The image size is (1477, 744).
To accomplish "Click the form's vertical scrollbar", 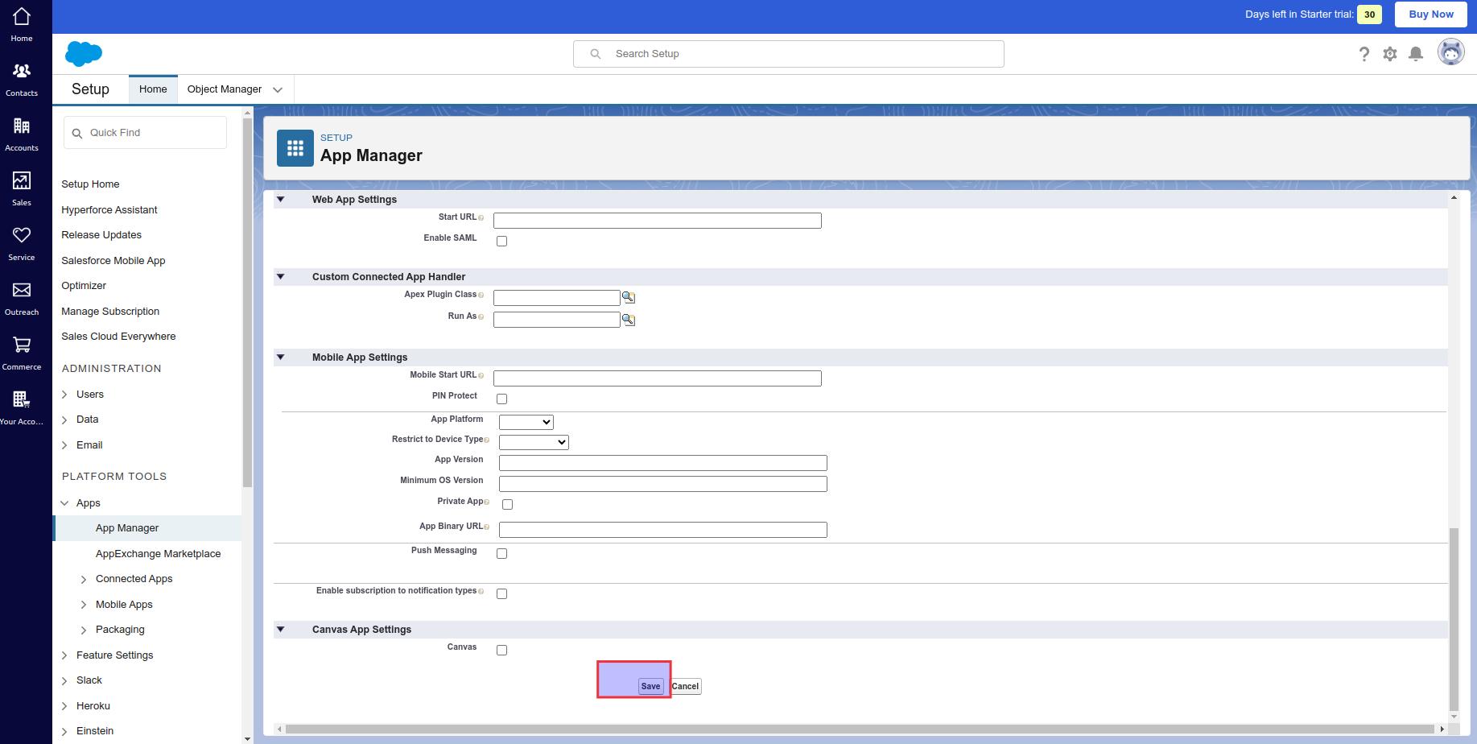I will pos(1454,618).
